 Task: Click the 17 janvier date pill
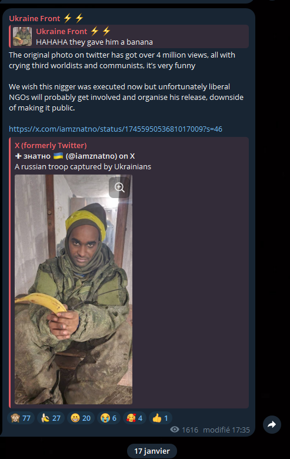152,451
